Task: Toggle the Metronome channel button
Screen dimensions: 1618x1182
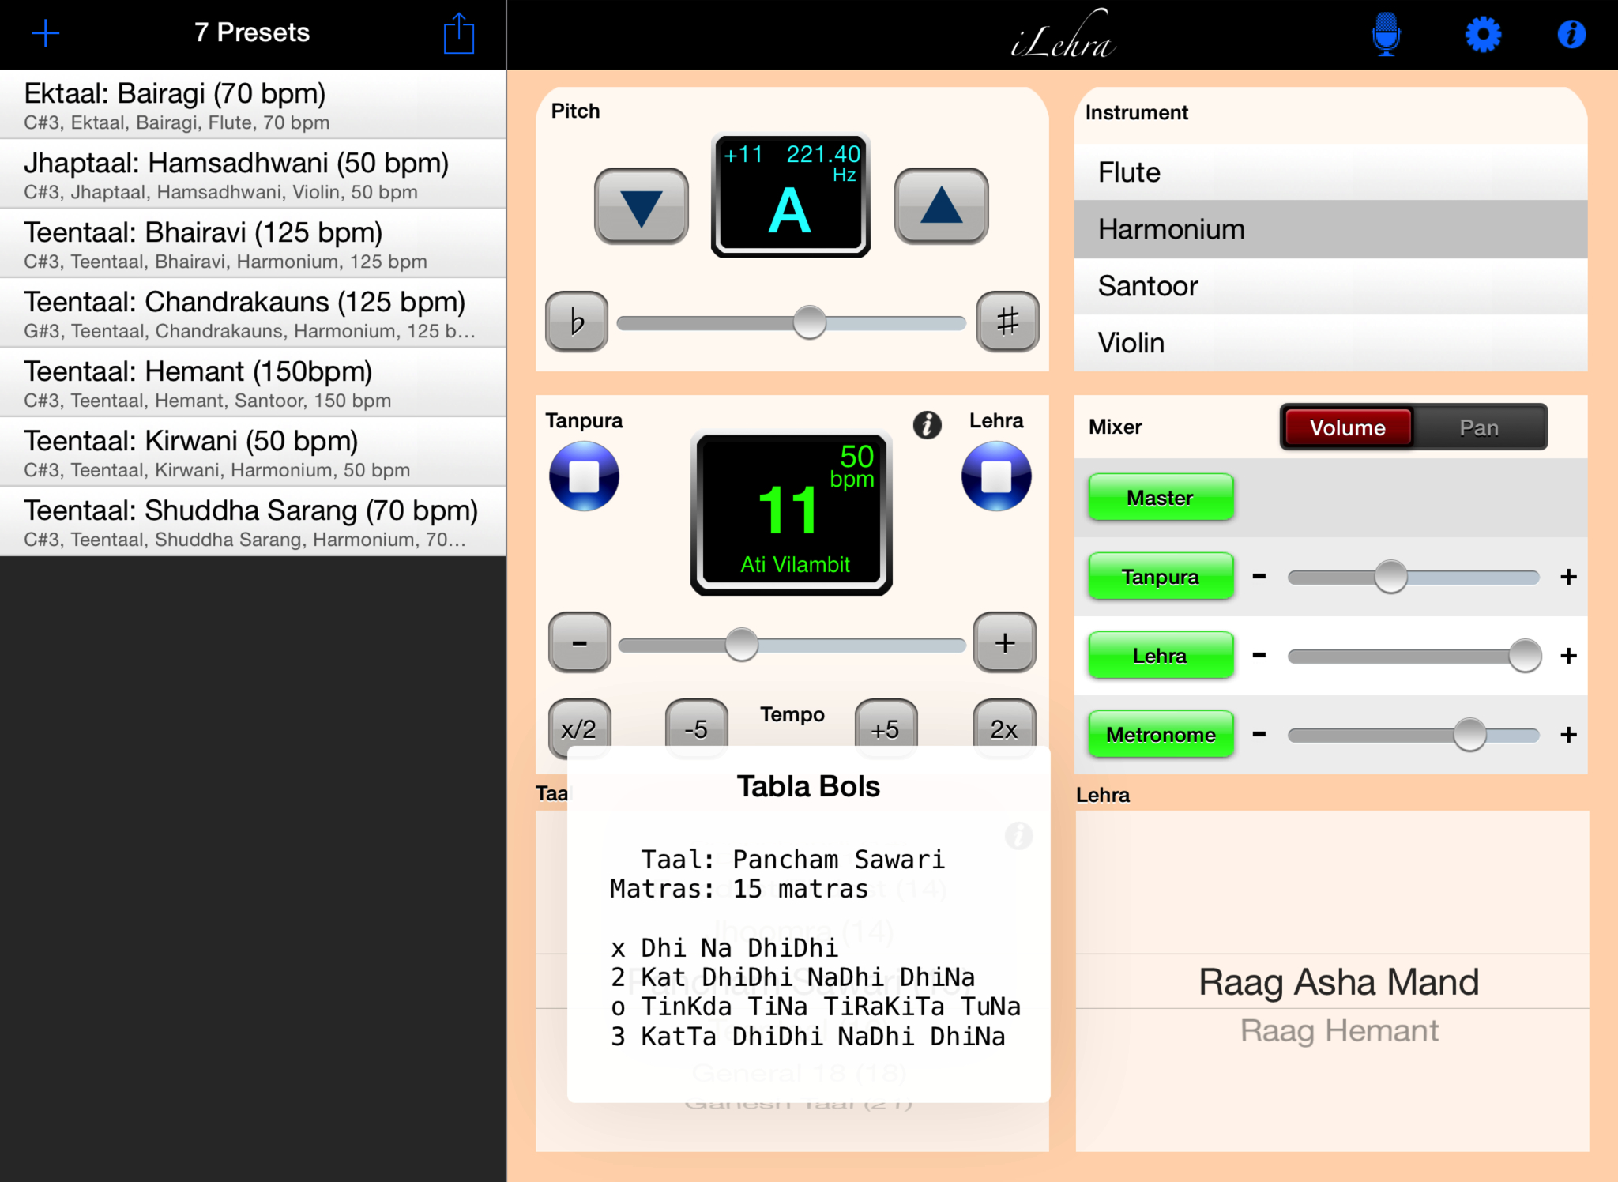Action: click(x=1160, y=735)
